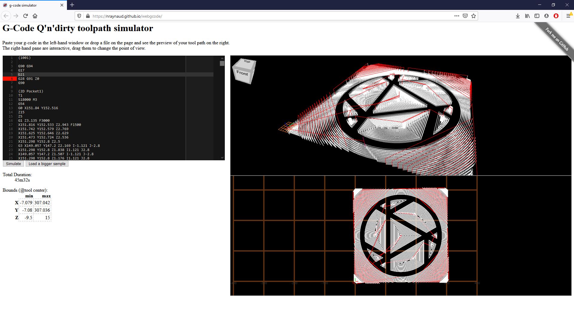Open the Library bookmarks icon
Screen dimensions: 574x314
tap(527, 16)
